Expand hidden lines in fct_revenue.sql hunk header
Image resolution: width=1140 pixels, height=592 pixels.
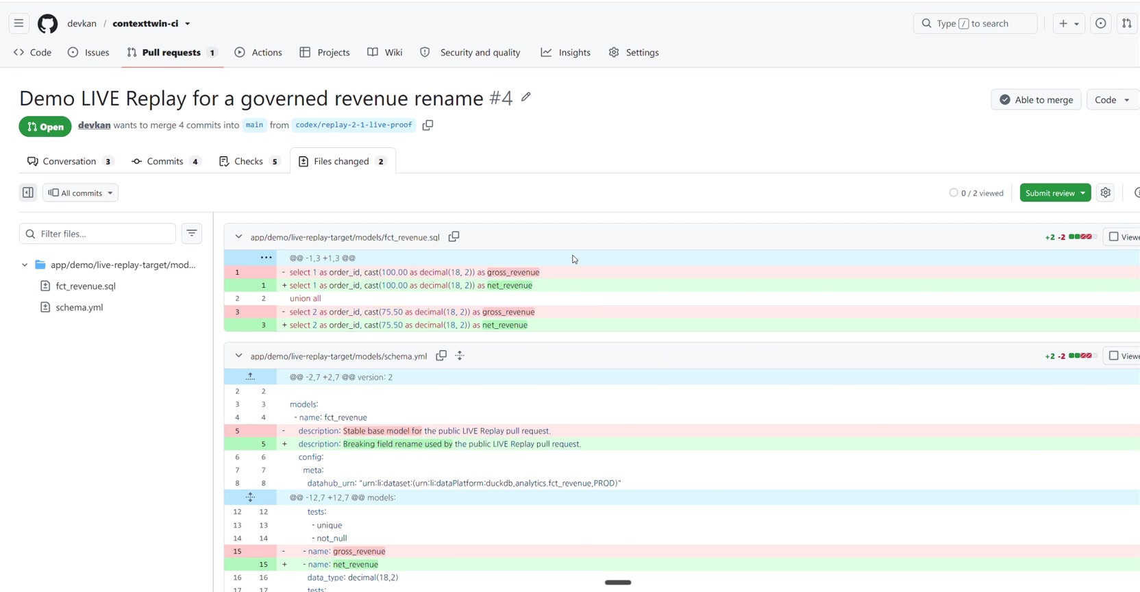pos(266,258)
